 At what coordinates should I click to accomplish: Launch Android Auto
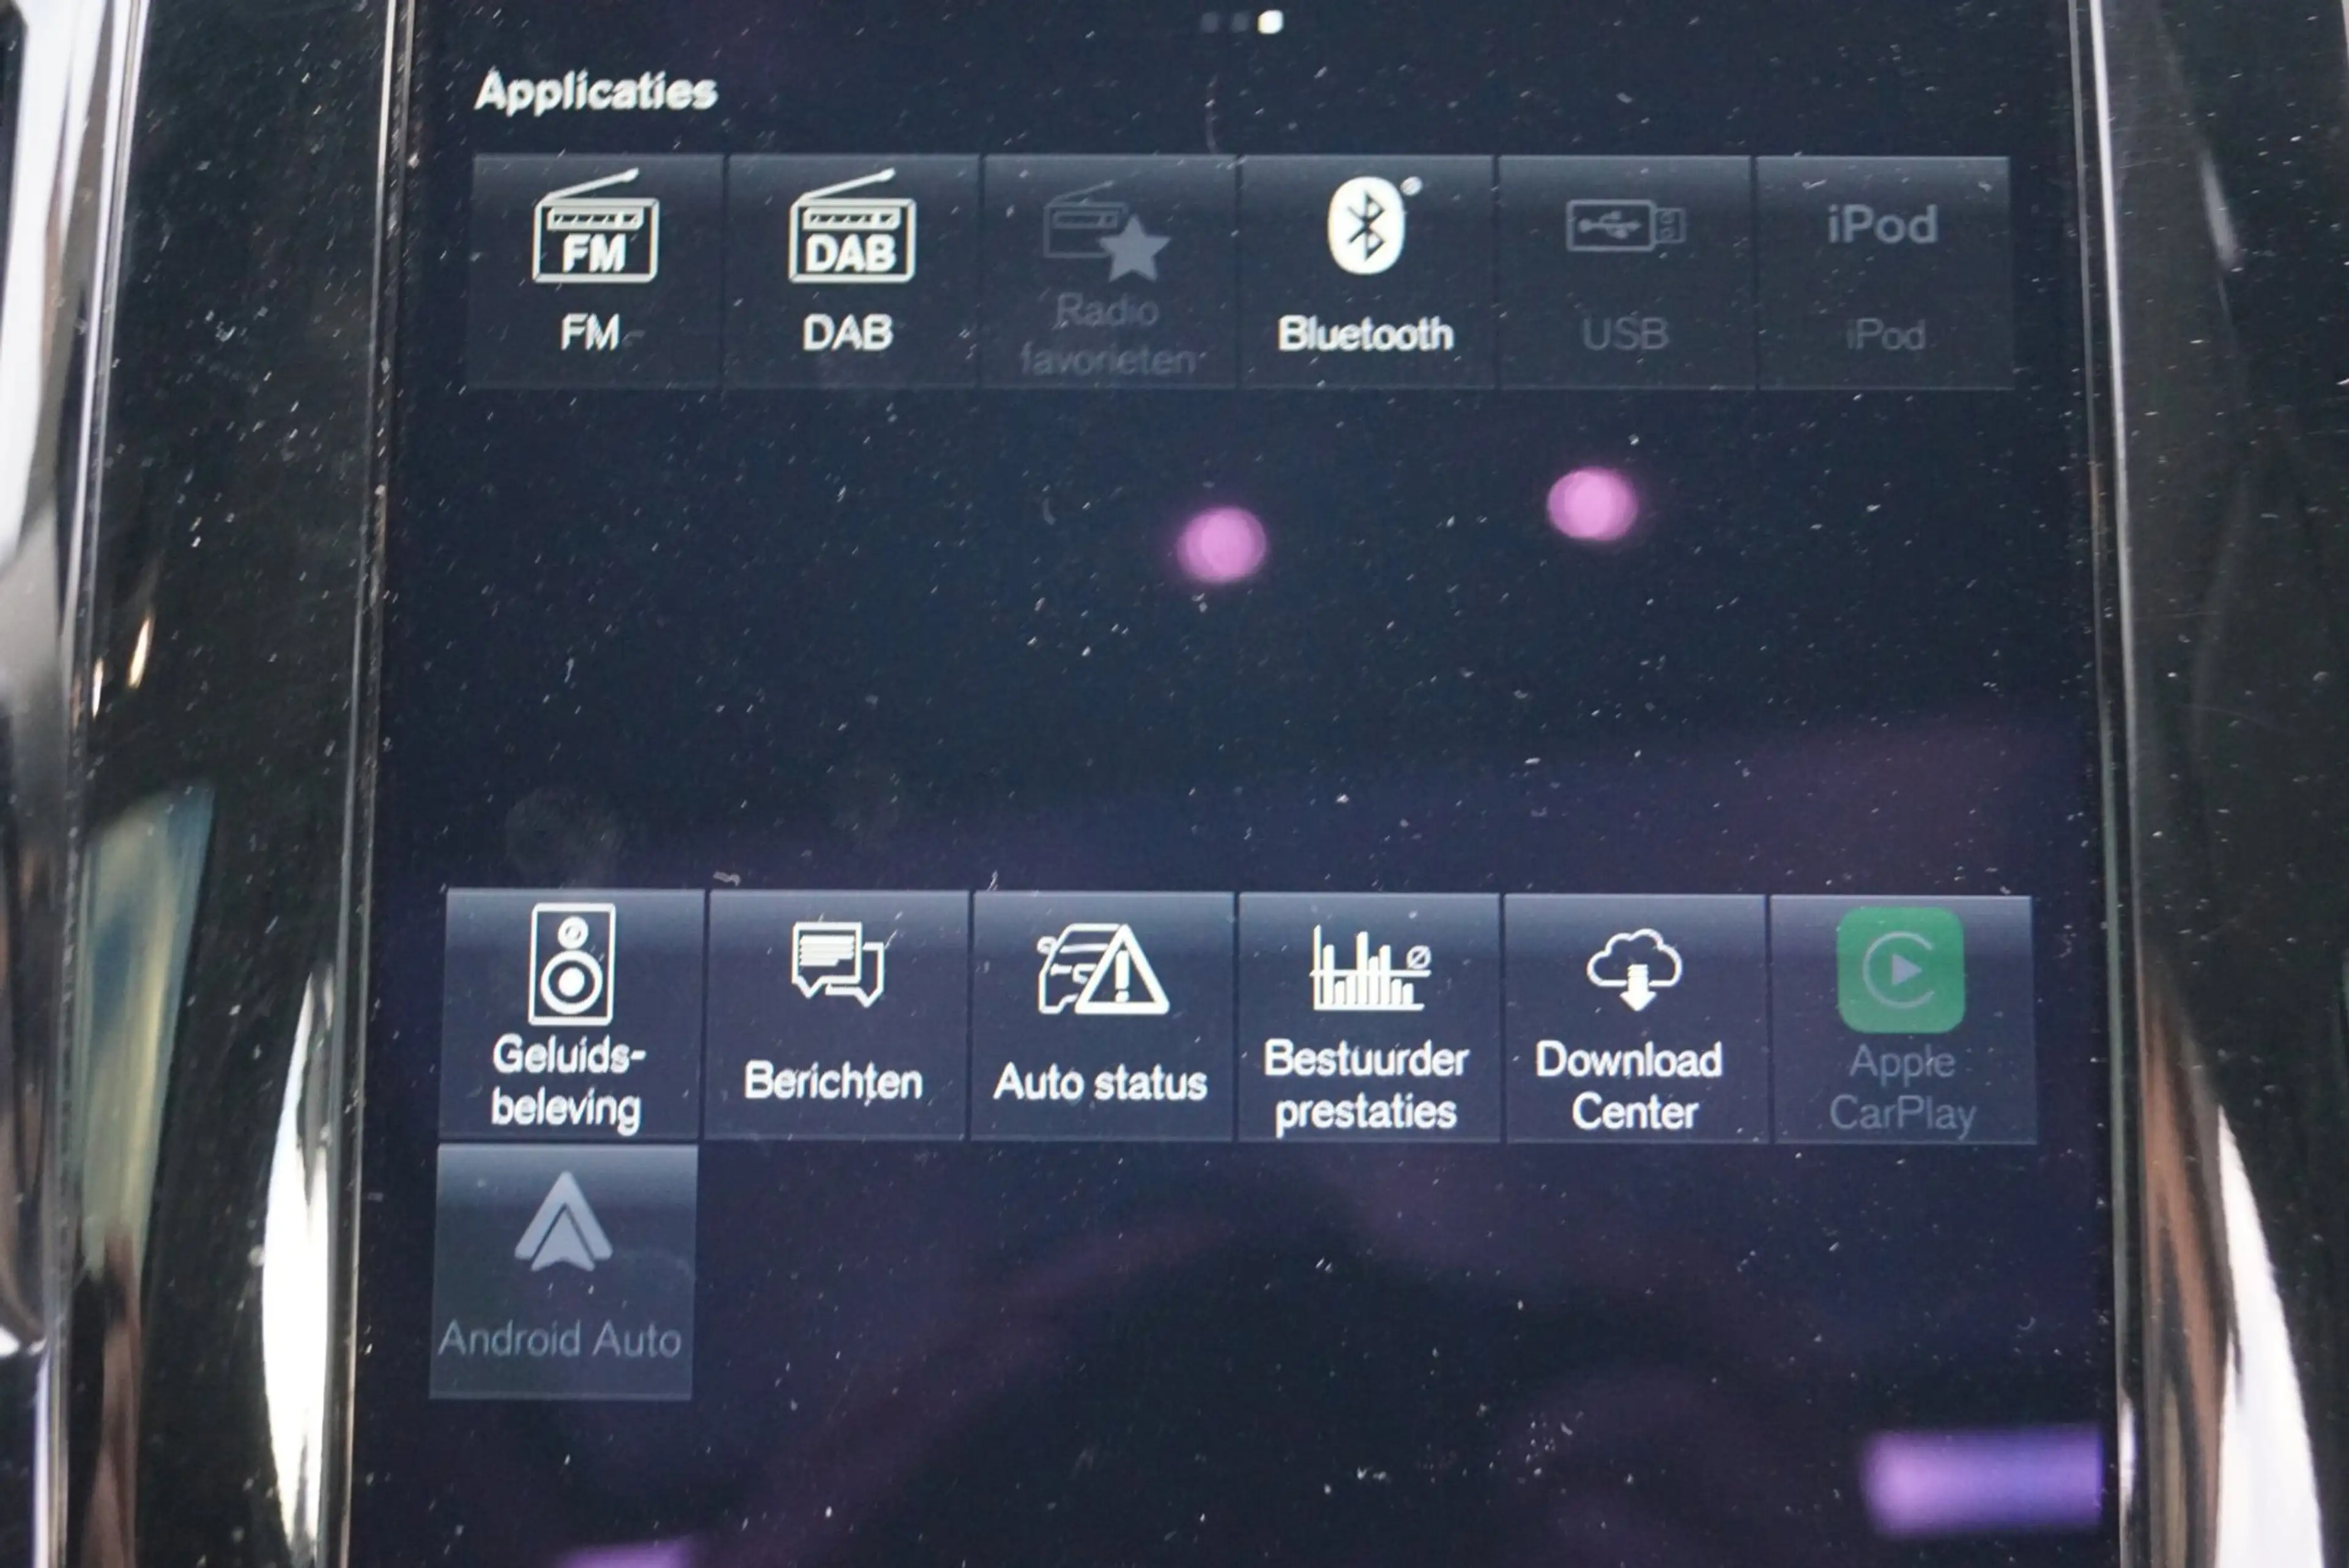[x=562, y=1271]
